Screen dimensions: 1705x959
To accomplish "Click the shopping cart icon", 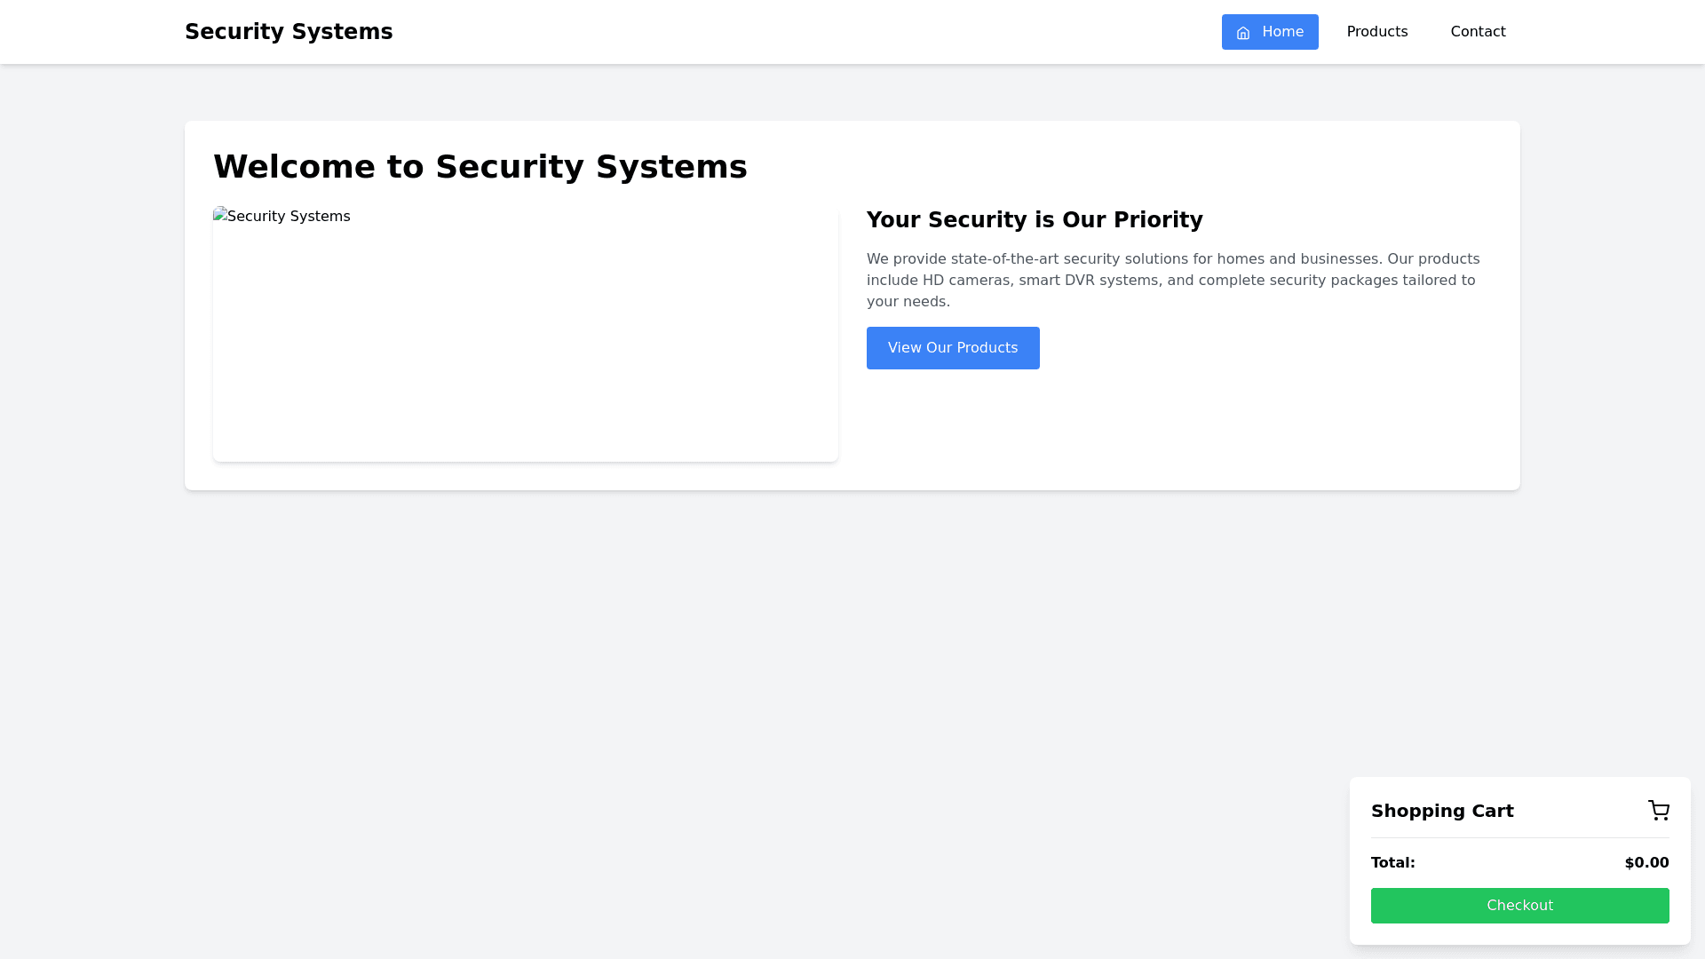I will [1658, 811].
